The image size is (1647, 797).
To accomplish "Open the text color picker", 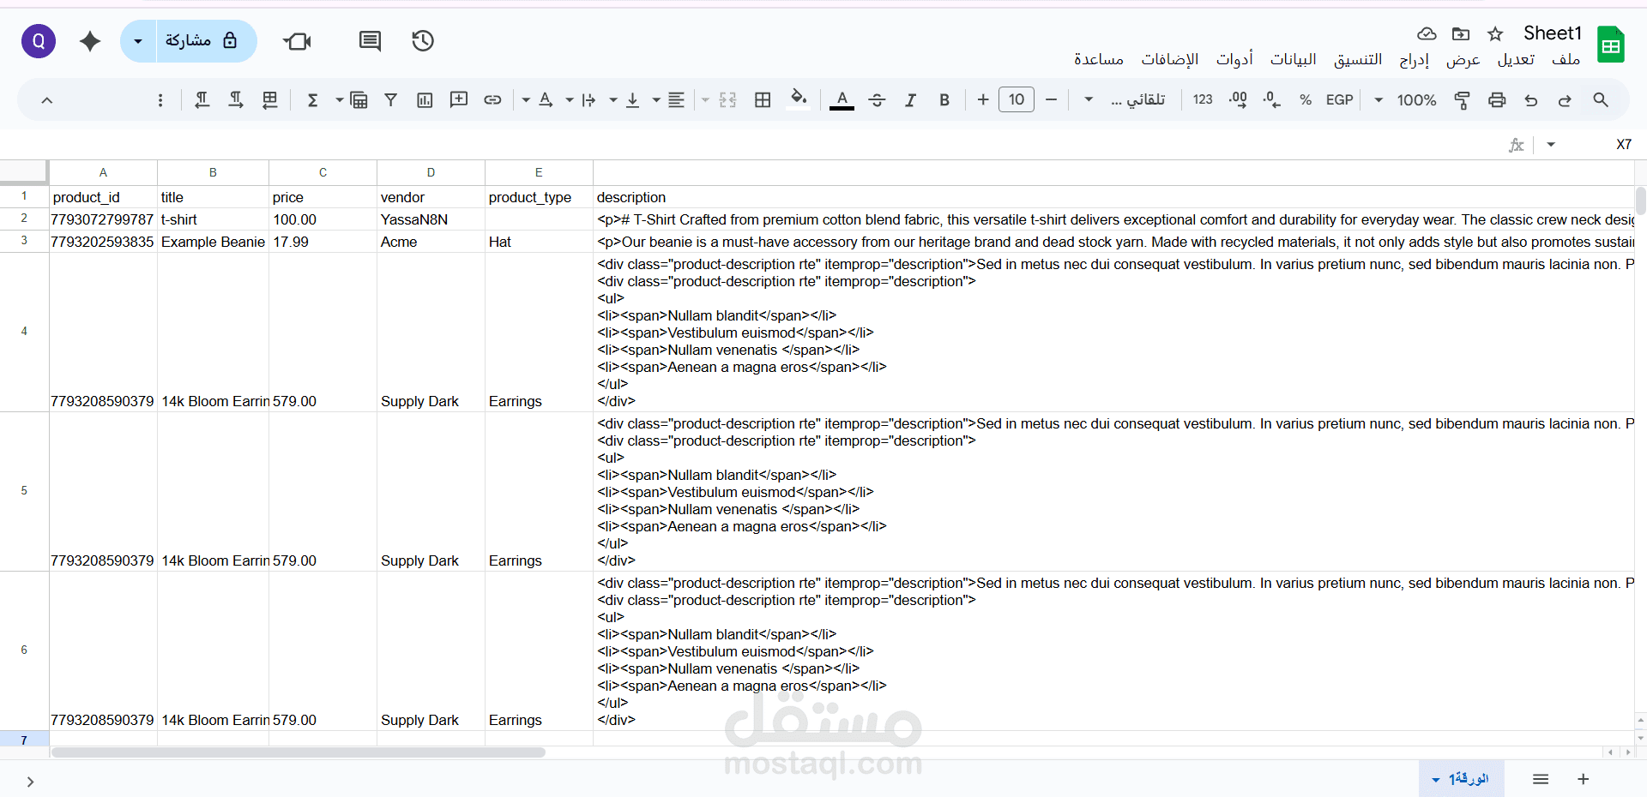I will tap(842, 100).
